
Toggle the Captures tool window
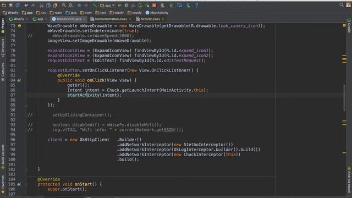coord(3,72)
